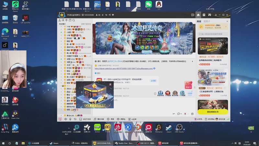This screenshot has width=259, height=146.
Task: Open the 冰雪月灵传奇 ad banner
Action: click(144, 38)
